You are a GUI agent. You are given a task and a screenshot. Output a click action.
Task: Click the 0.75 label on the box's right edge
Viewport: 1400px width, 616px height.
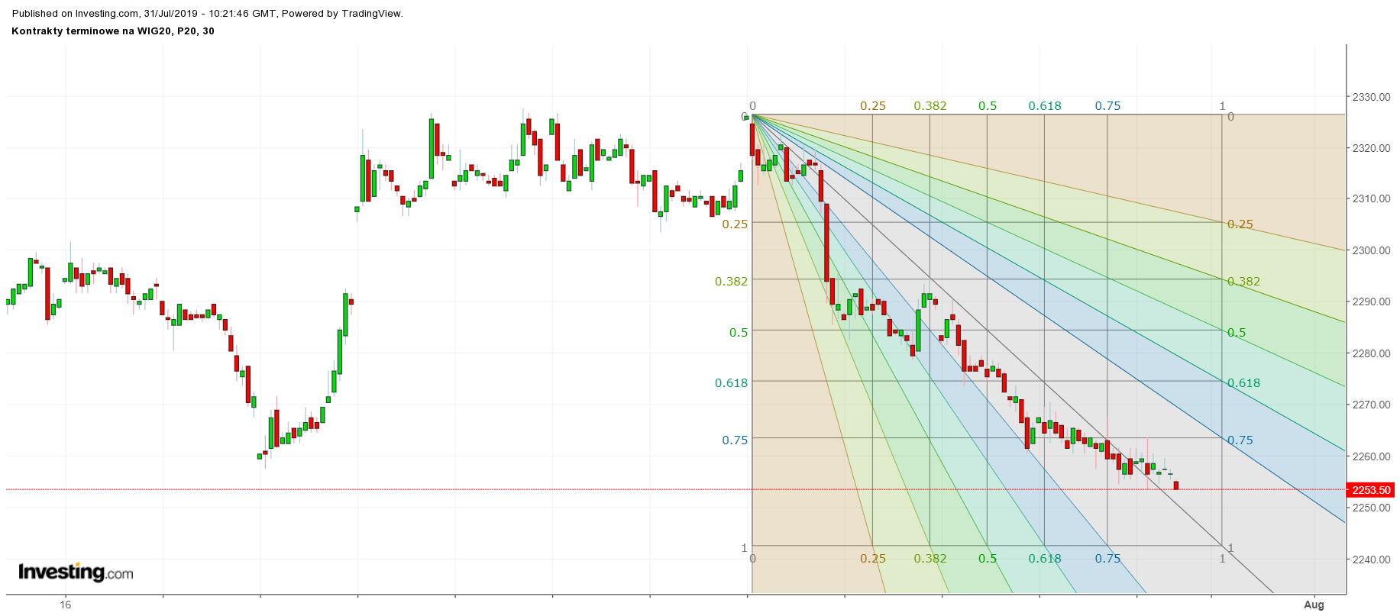(1240, 440)
